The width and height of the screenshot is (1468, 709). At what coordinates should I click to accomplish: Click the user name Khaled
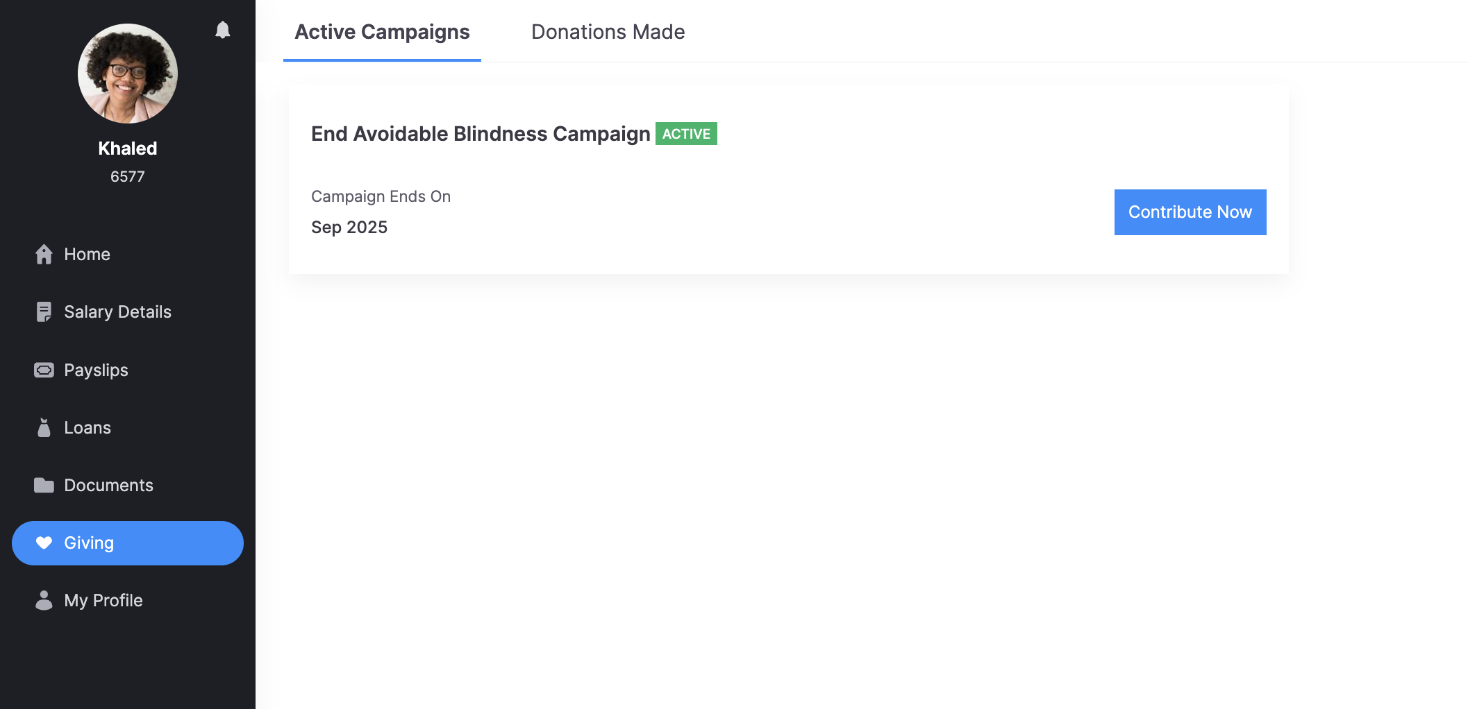tap(128, 148)
